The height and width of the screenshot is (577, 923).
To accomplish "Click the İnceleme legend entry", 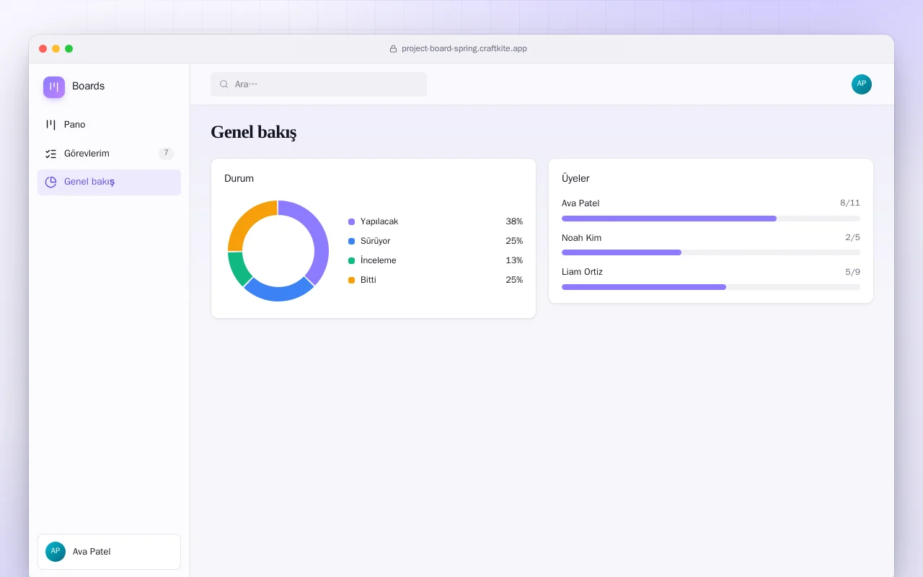I will click(436, 260).
